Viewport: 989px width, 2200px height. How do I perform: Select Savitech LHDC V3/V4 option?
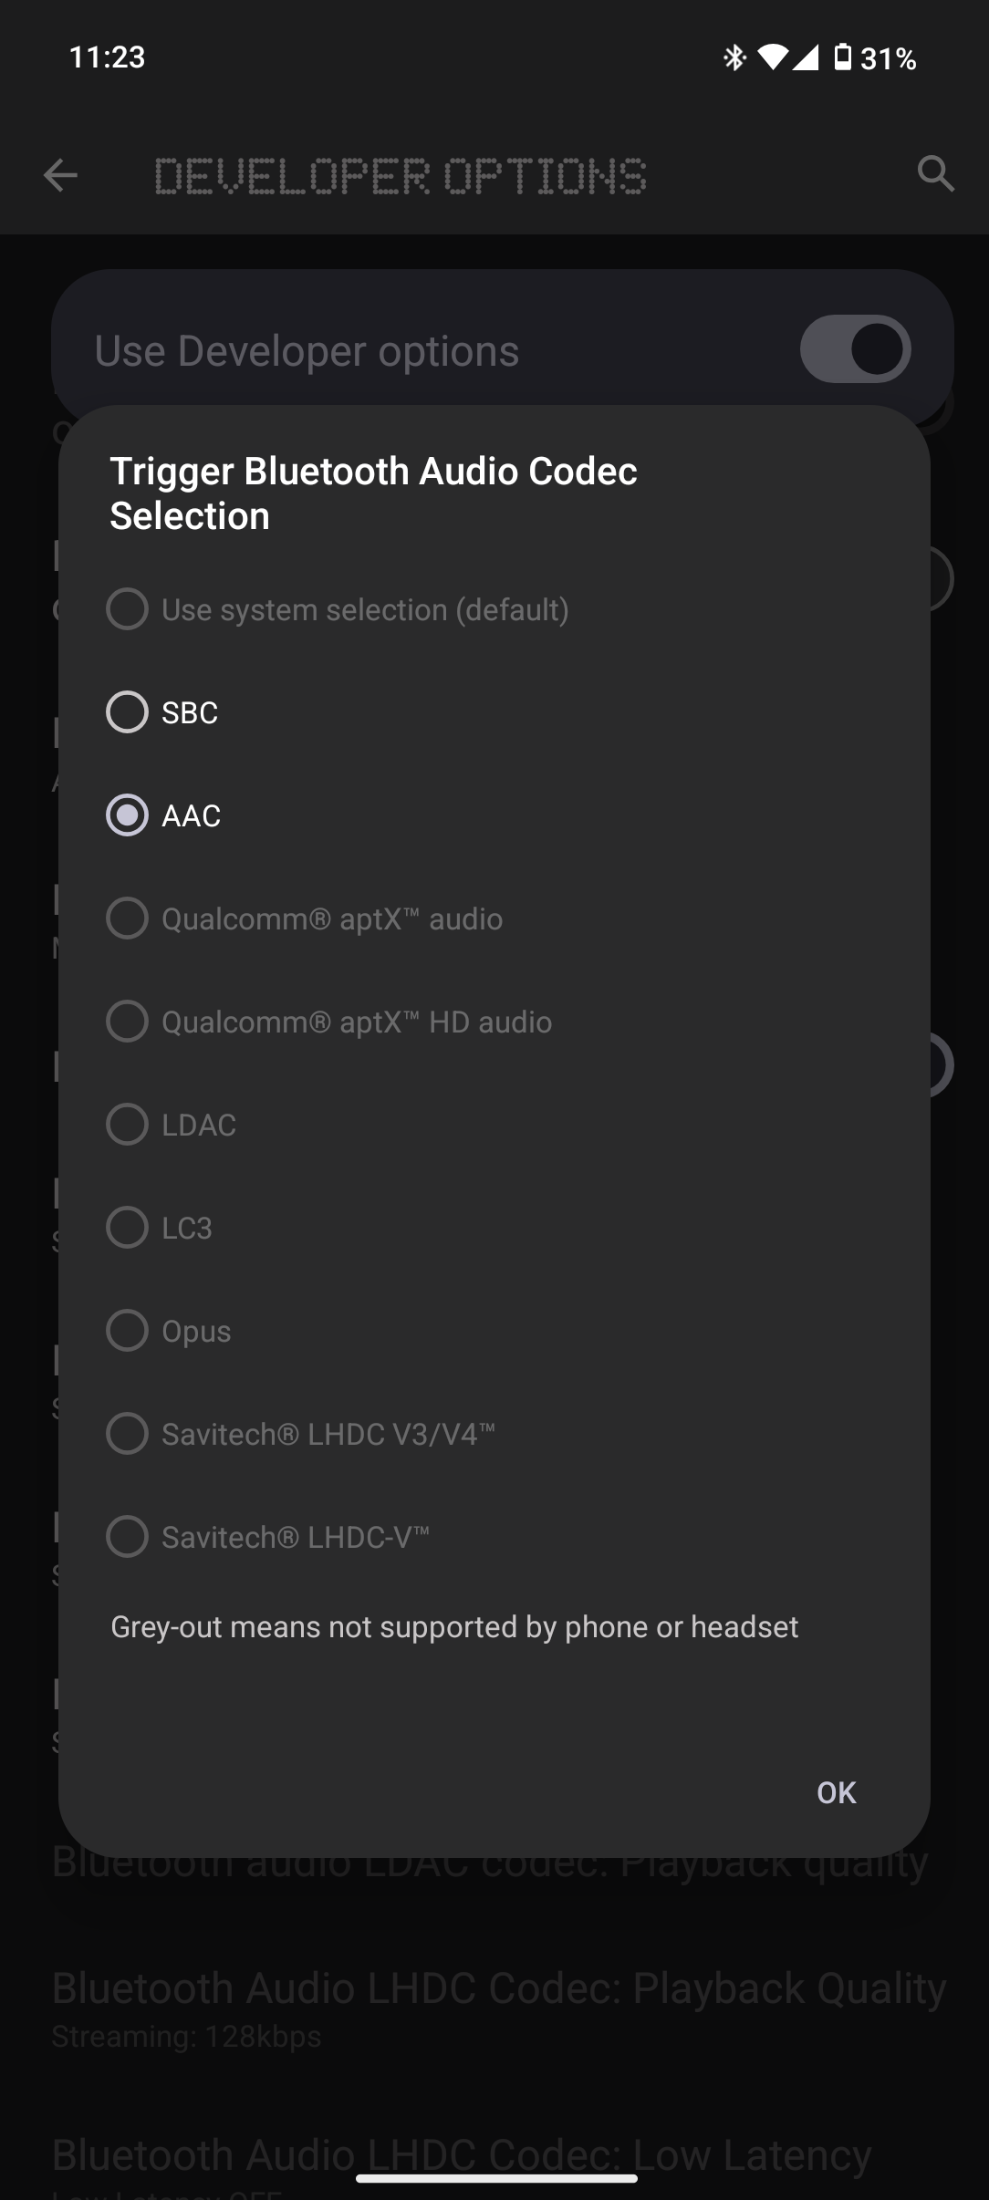128,1434
